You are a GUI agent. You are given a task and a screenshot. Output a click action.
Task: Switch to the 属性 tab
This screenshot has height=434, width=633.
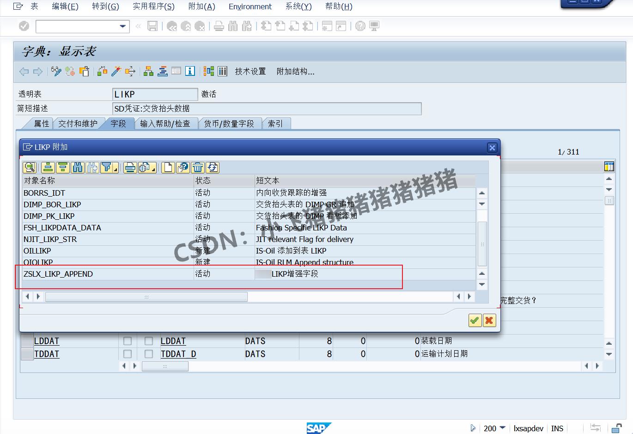(x=41, y=124)
